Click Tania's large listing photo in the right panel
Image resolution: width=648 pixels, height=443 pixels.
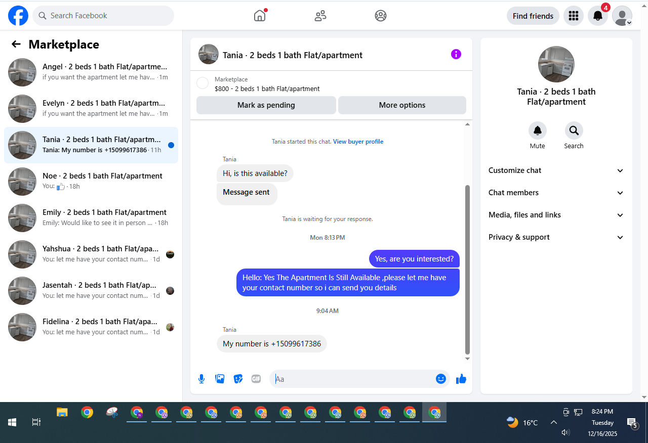pyautogui.click(x=556, y=64)
